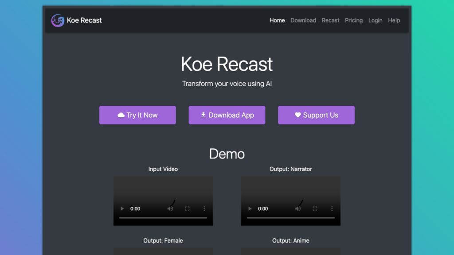Screen dimensions: 454x255
Task: Open the Download nav link
Action: click(x=303, y=20)
